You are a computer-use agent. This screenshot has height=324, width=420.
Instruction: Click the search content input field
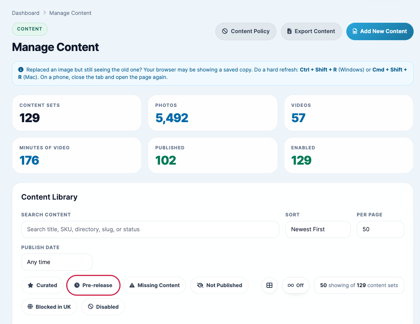tap(150, 229)
